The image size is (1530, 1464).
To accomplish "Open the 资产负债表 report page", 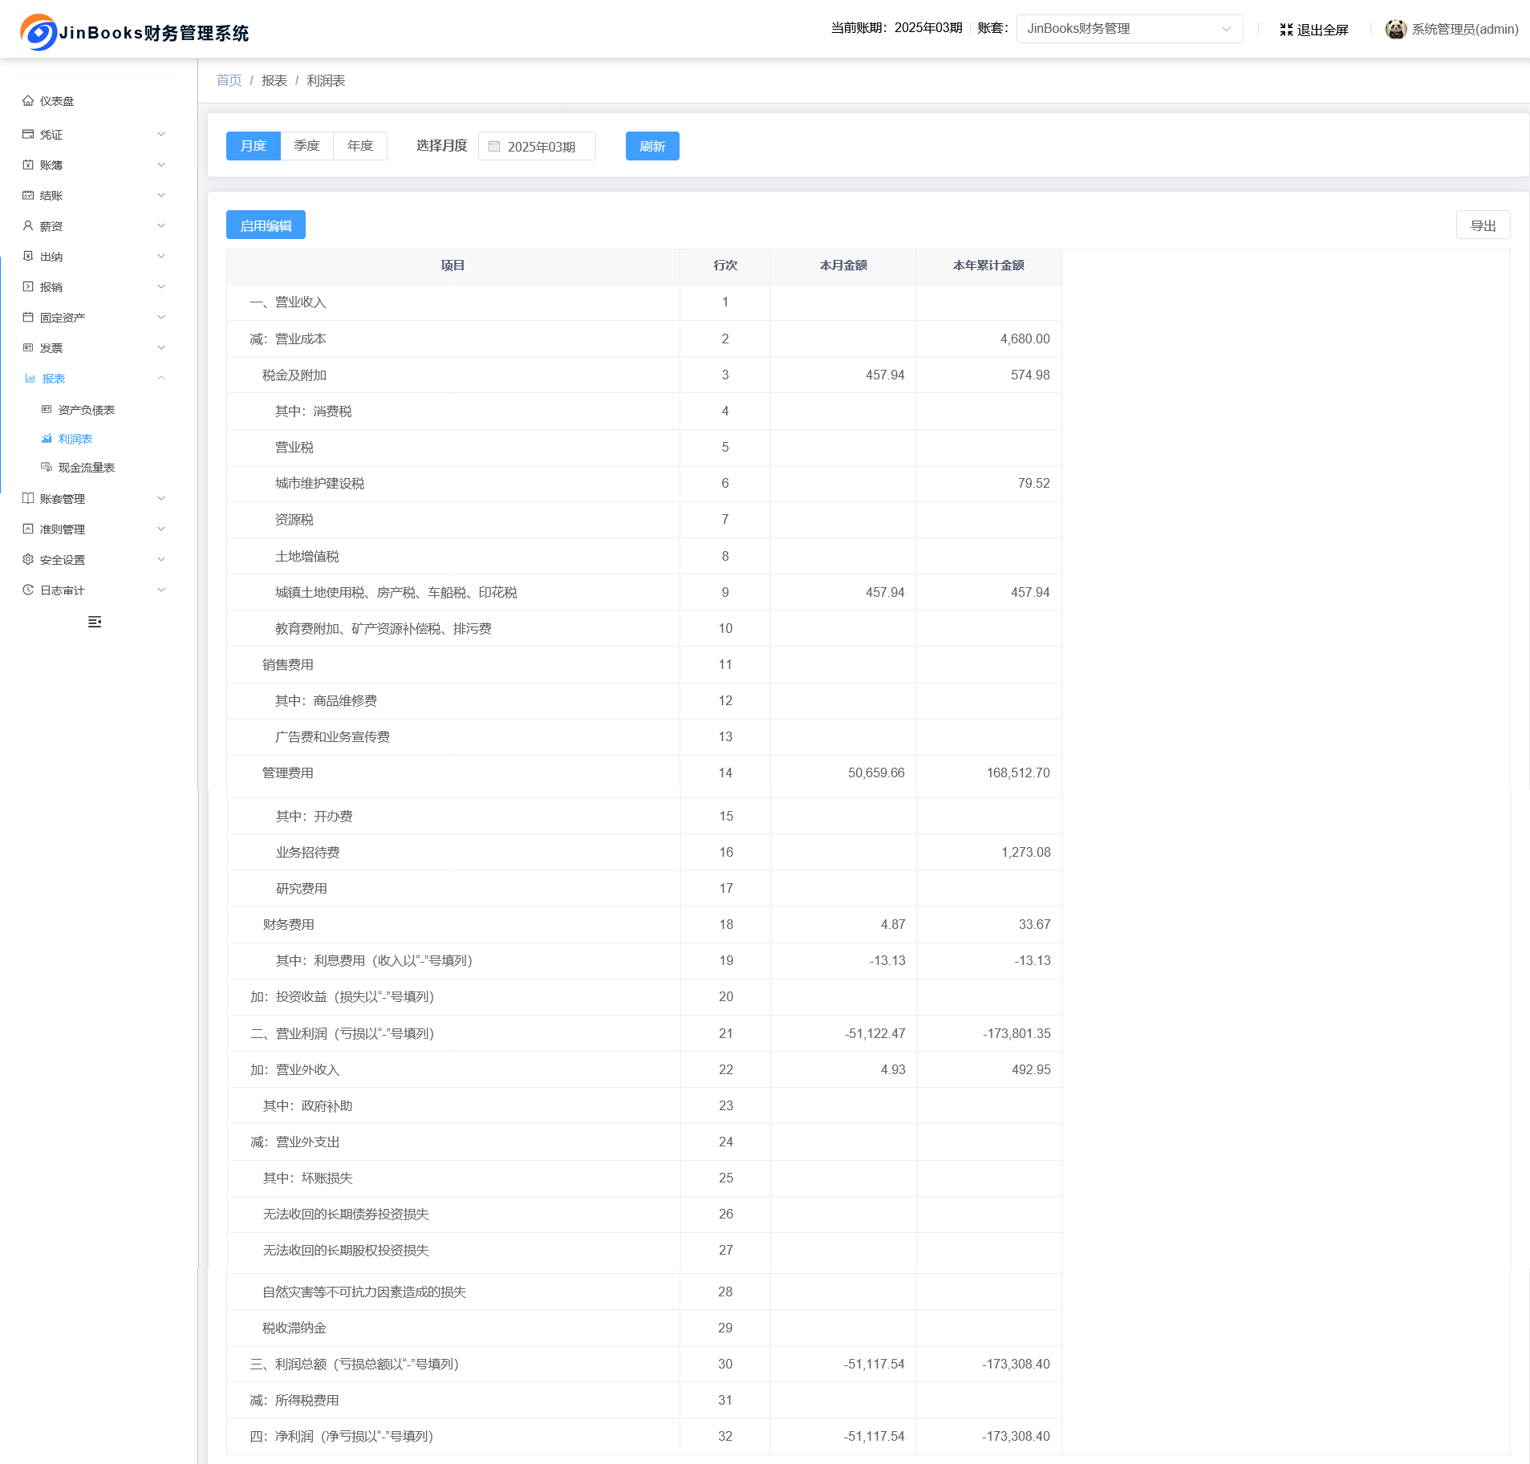I will pos(87,410).
